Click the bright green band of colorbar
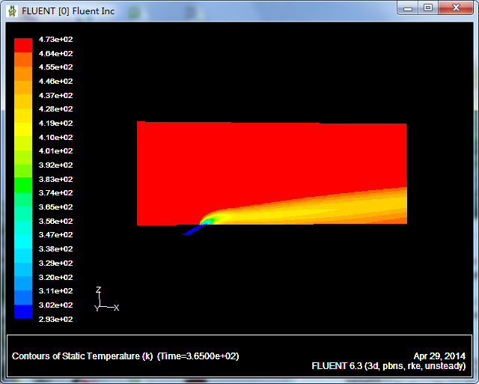Screen dimensions: 479x384 pyautogui.click(x=23, y=185)
